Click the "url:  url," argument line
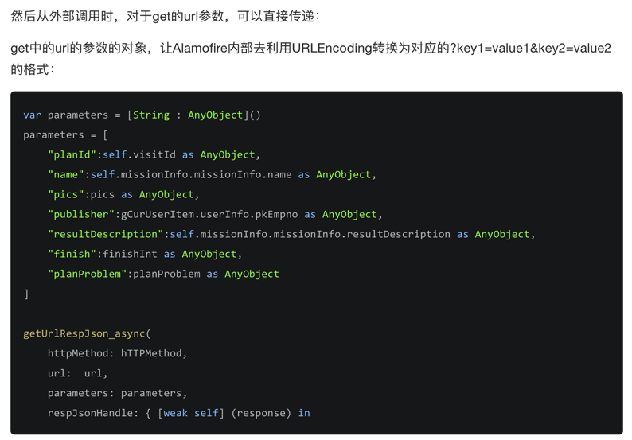The height and width of the screenshot is (440, 632). point(77,373)
